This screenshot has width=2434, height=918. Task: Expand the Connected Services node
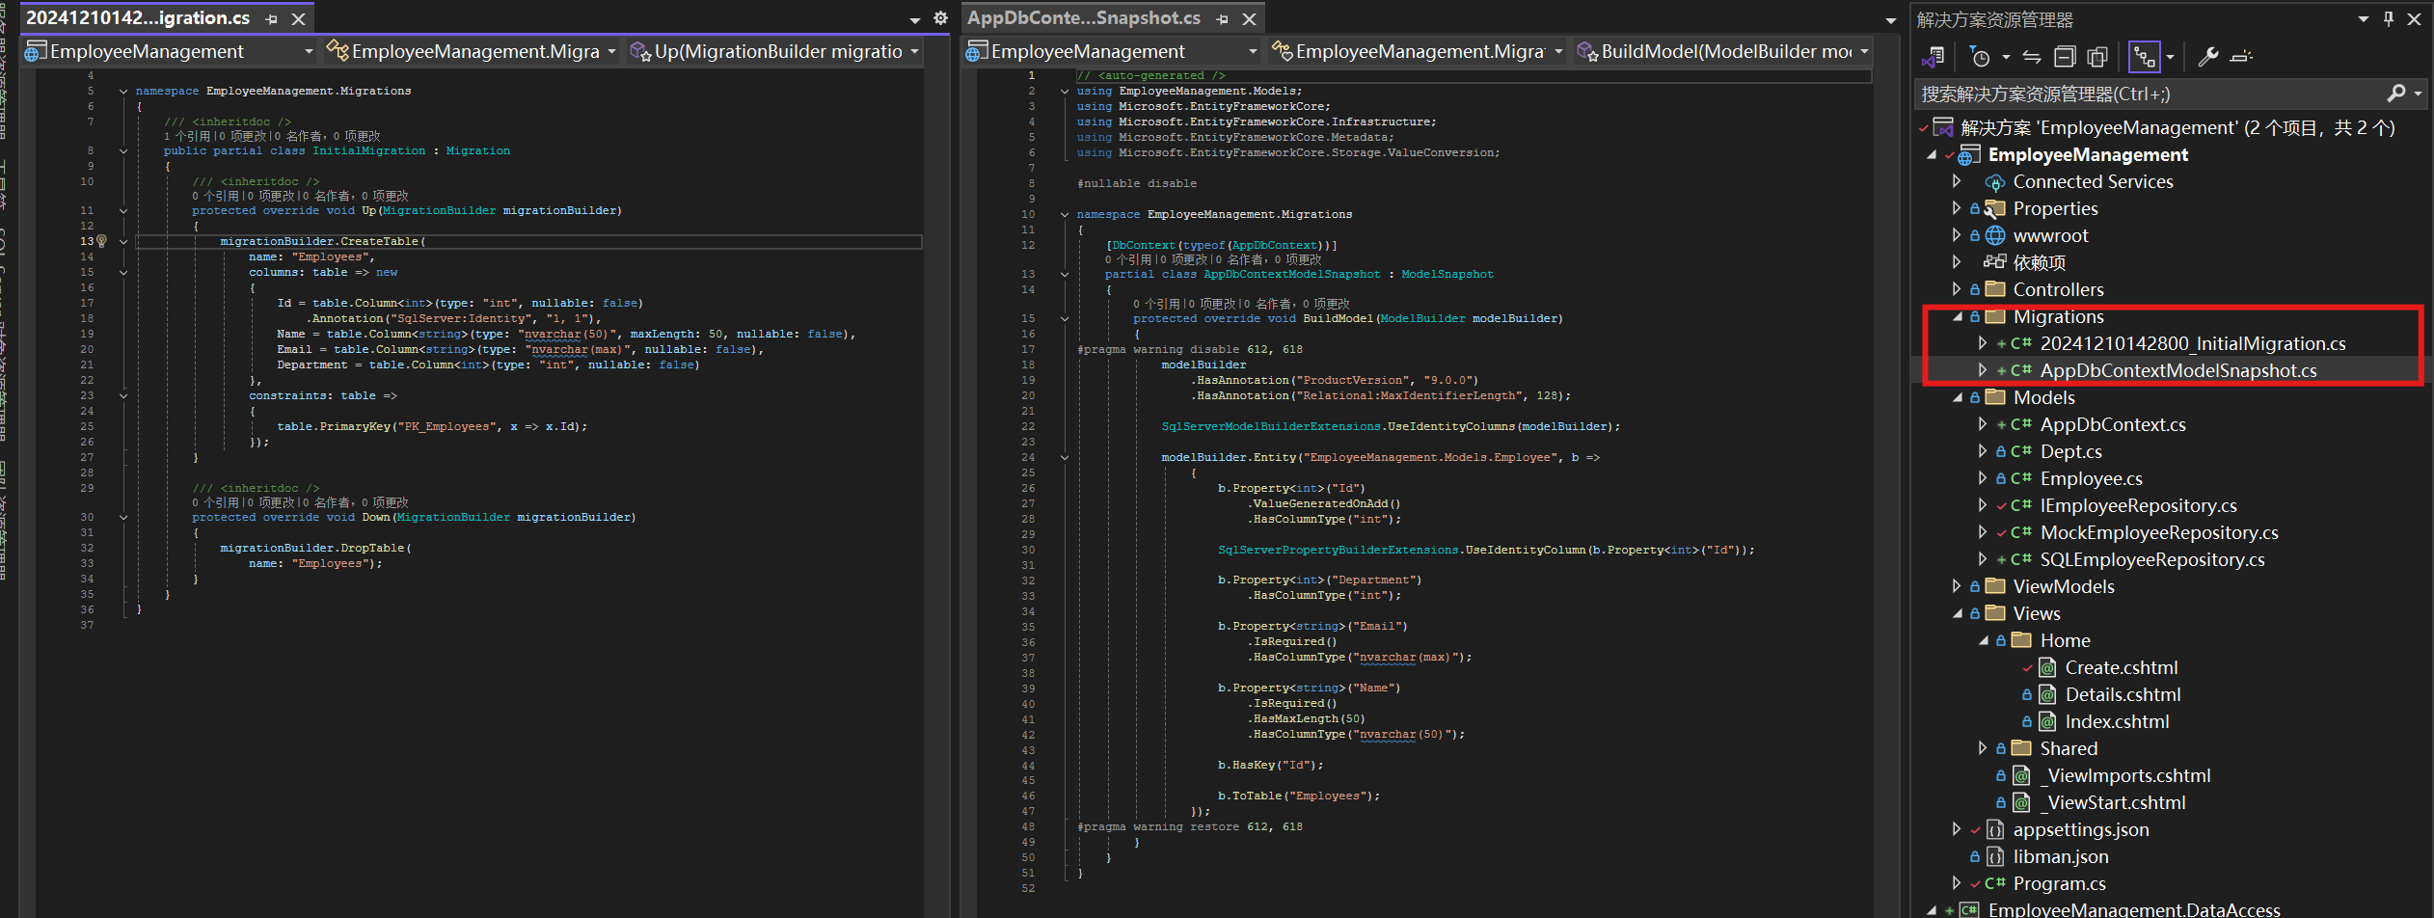1956,181
